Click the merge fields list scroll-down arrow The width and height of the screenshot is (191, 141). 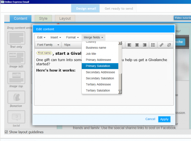tap(120, 92)
